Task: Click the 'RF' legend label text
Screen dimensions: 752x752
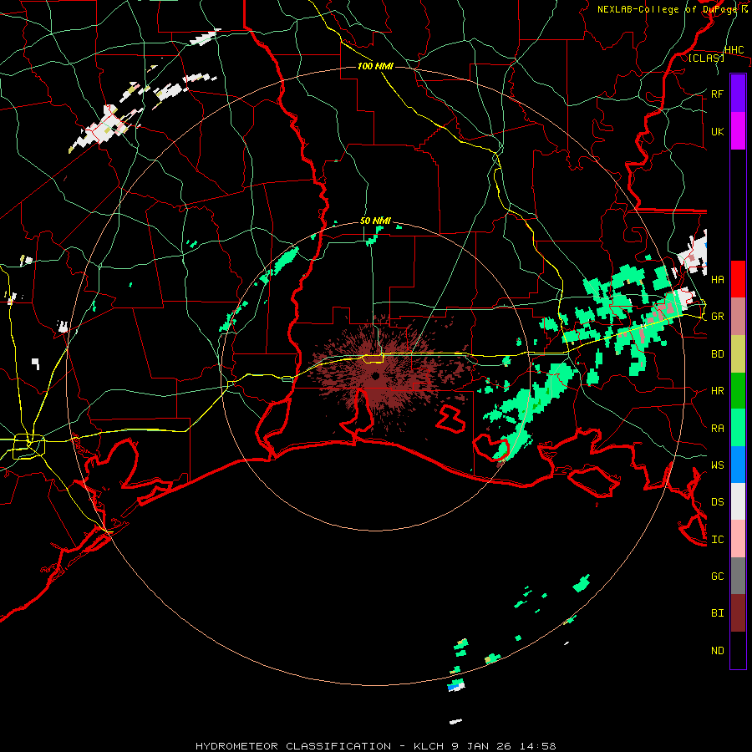Action: (717, 94)
